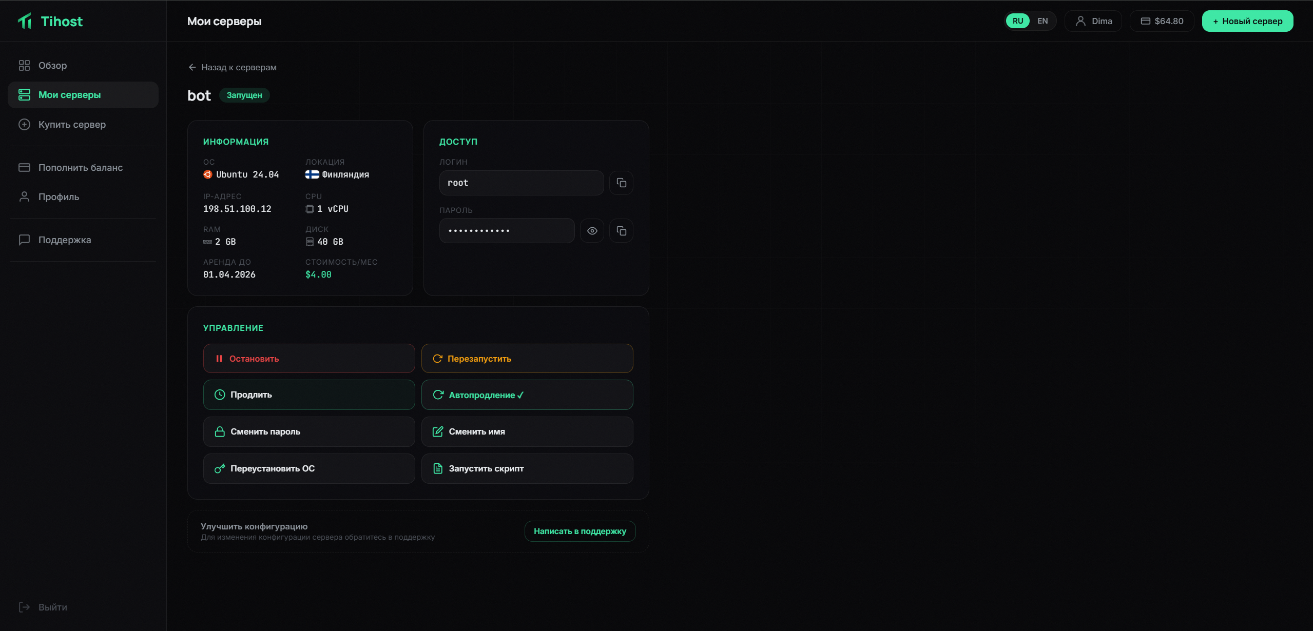1313x631 pixels.
Task: Click the key icon on Переустановить ОС
Action: click(220, 468)
